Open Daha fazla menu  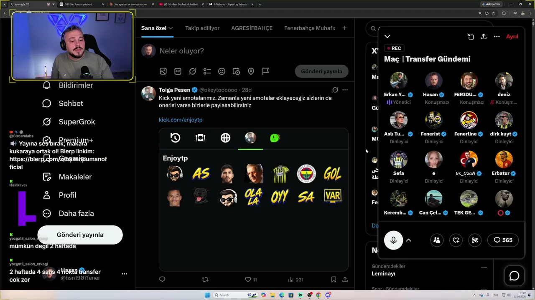pos(68,213)
